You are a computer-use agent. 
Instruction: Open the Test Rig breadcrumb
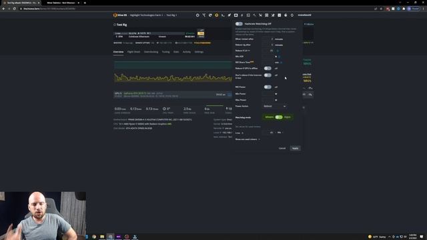[x=171, y=15]
